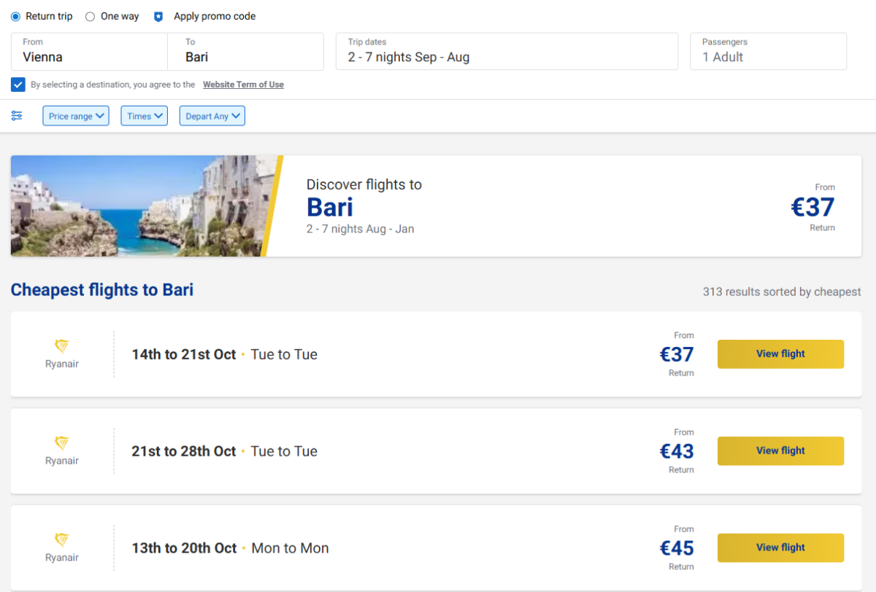Open the Trip dates field
Screen dimensions: 876x592
[507, 52]
